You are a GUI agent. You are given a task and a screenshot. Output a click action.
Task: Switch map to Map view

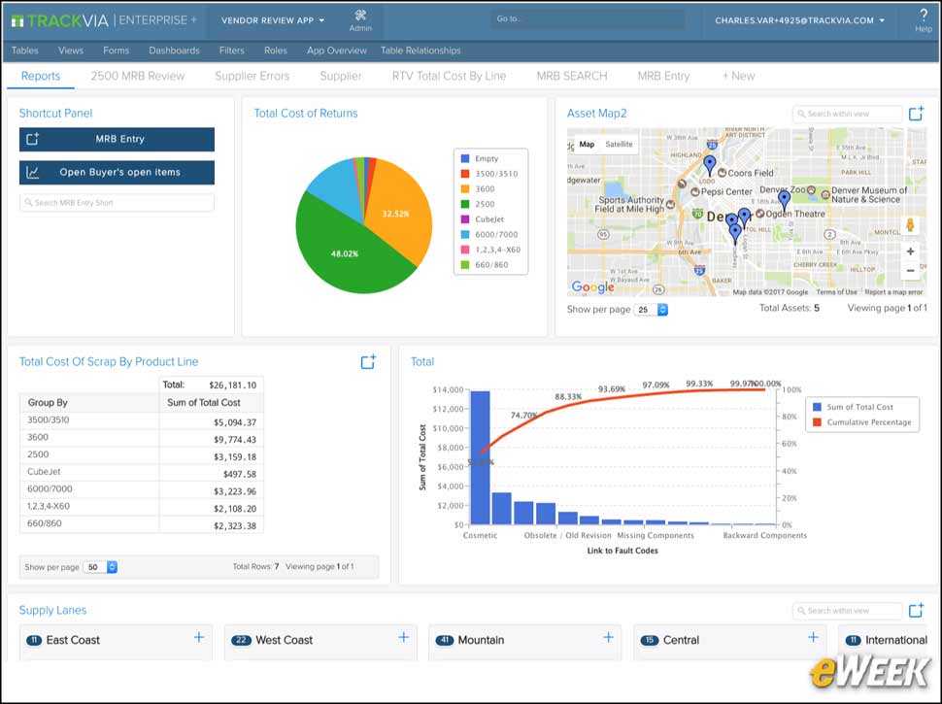(x=587, y=144)
